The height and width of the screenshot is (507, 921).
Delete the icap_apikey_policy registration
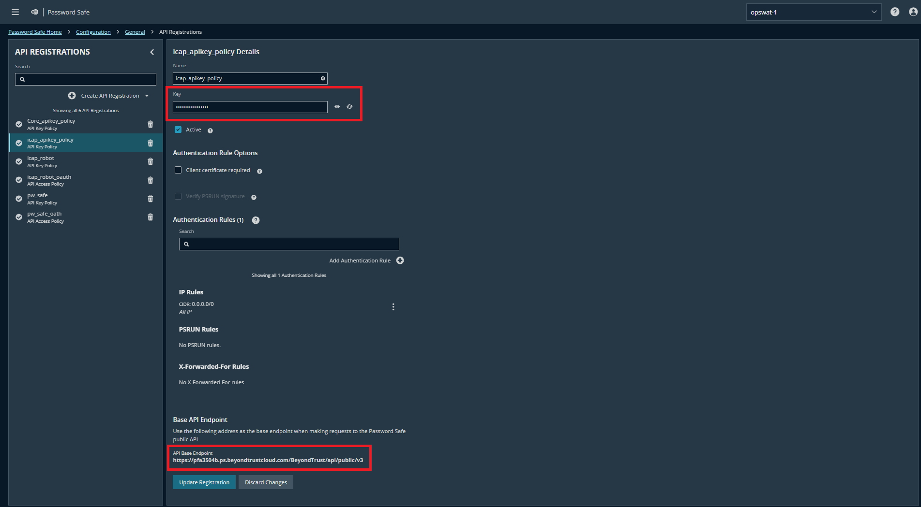pos(151,143)
